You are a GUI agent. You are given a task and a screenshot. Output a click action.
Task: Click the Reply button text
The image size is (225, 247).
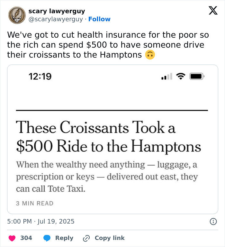pos(64,238)
